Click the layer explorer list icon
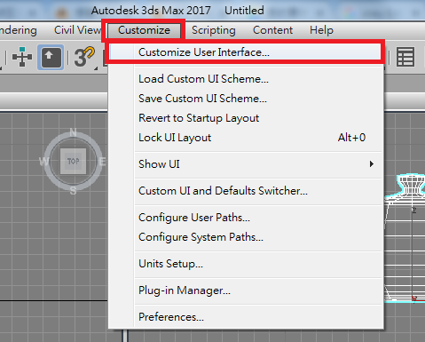 point(405,57)
